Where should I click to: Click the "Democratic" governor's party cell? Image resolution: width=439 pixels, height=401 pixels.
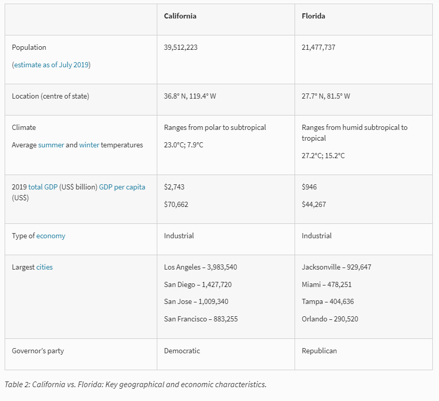(x=182, y=351)
